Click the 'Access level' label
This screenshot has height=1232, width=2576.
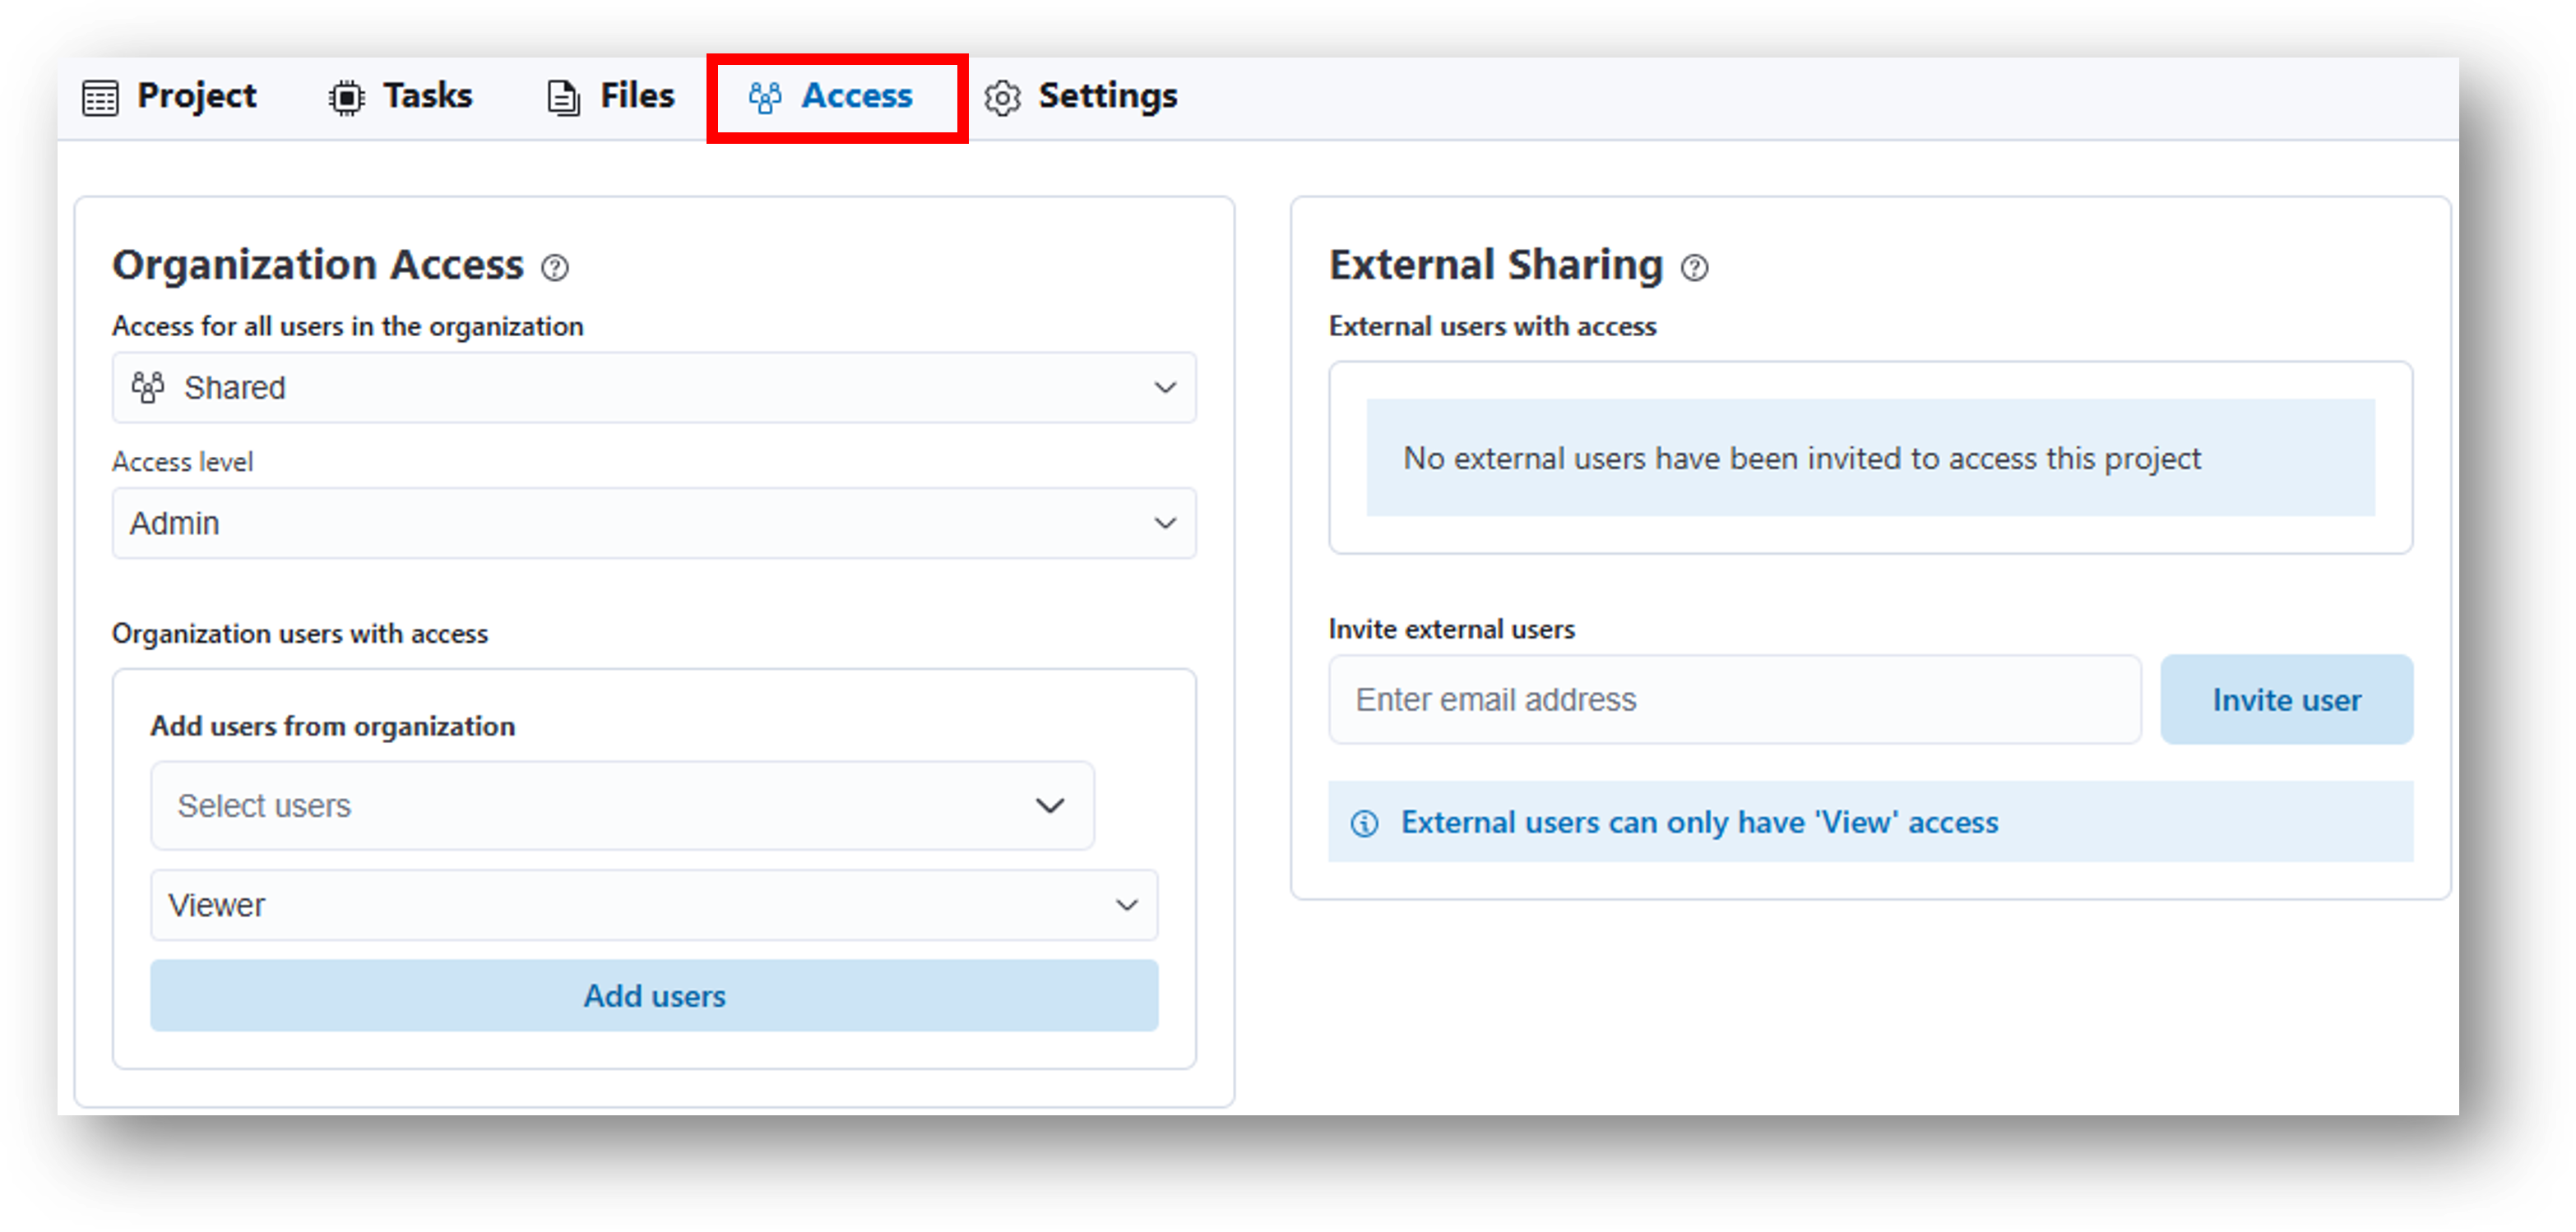[x=182, y=462]
